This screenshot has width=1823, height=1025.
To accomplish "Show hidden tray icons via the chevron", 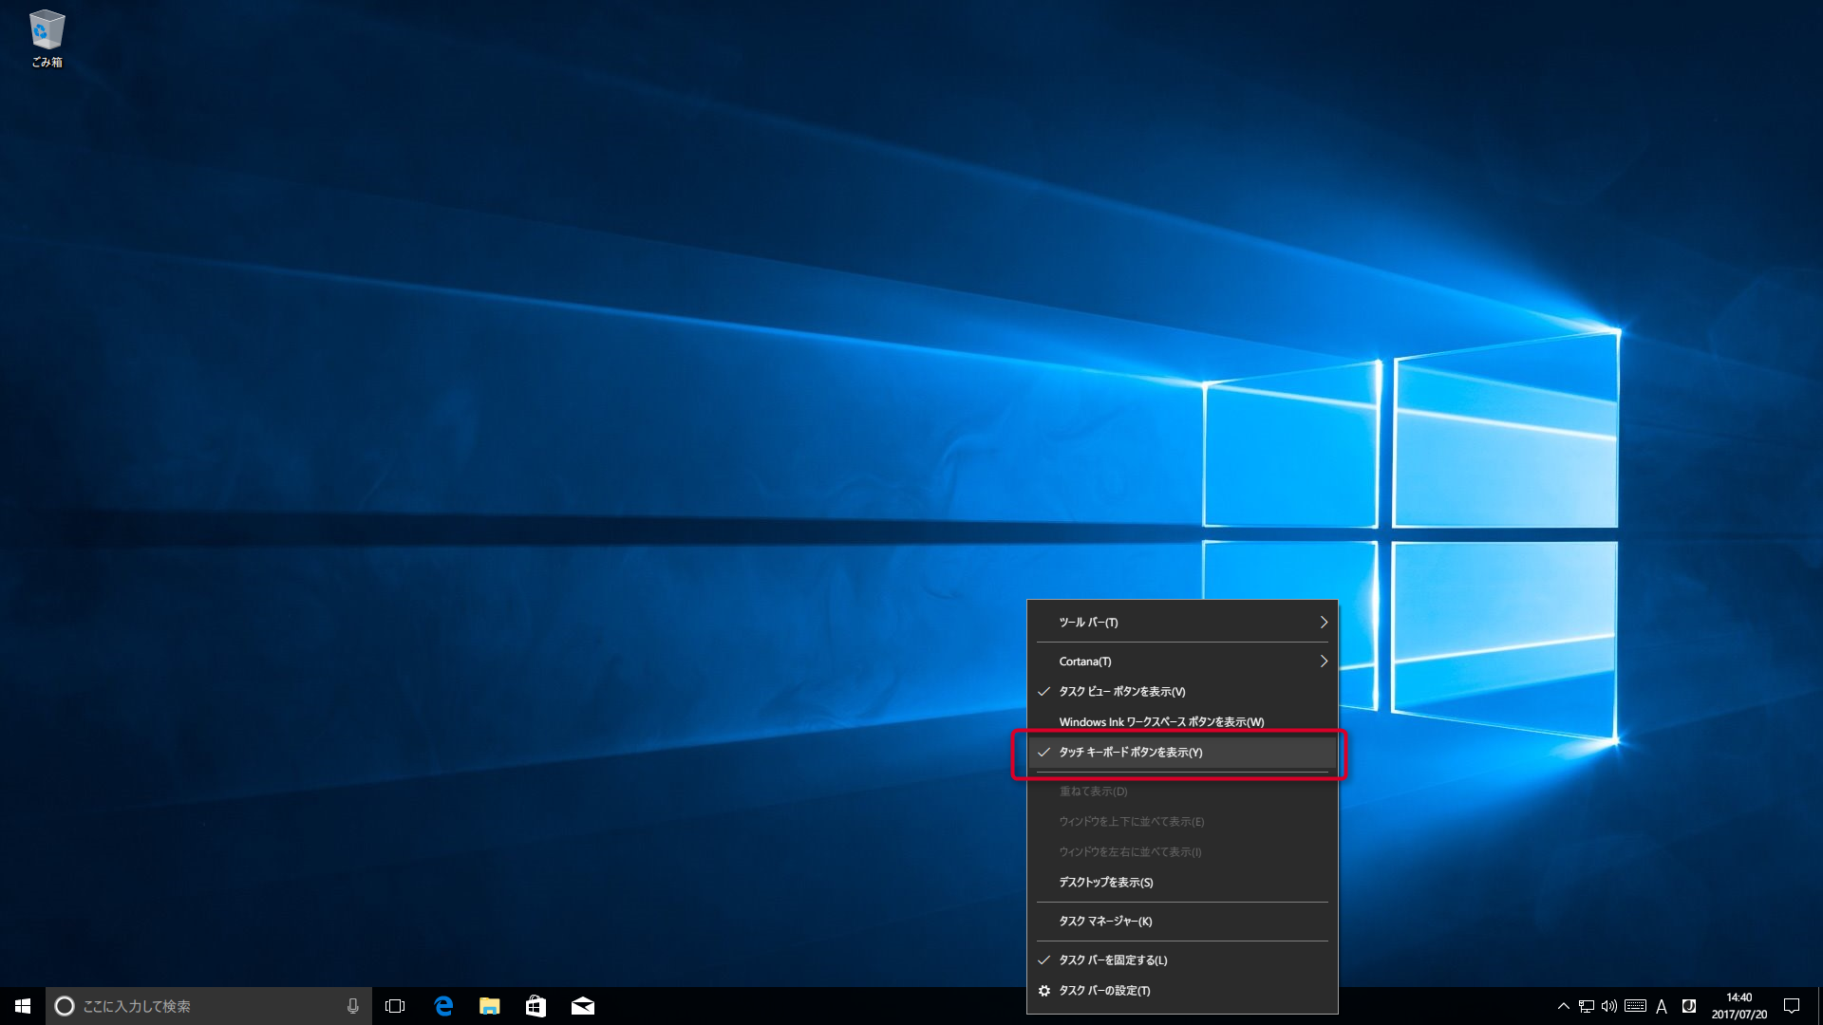I will (1562, 1005).
